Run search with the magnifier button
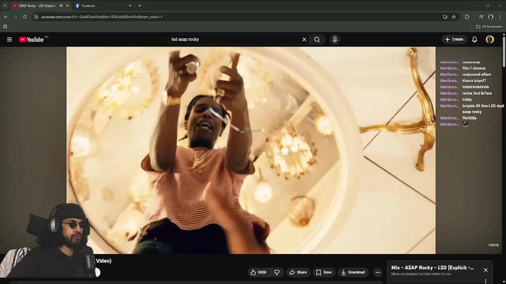This screenshot has width=506, height=284. pos(317,39)
